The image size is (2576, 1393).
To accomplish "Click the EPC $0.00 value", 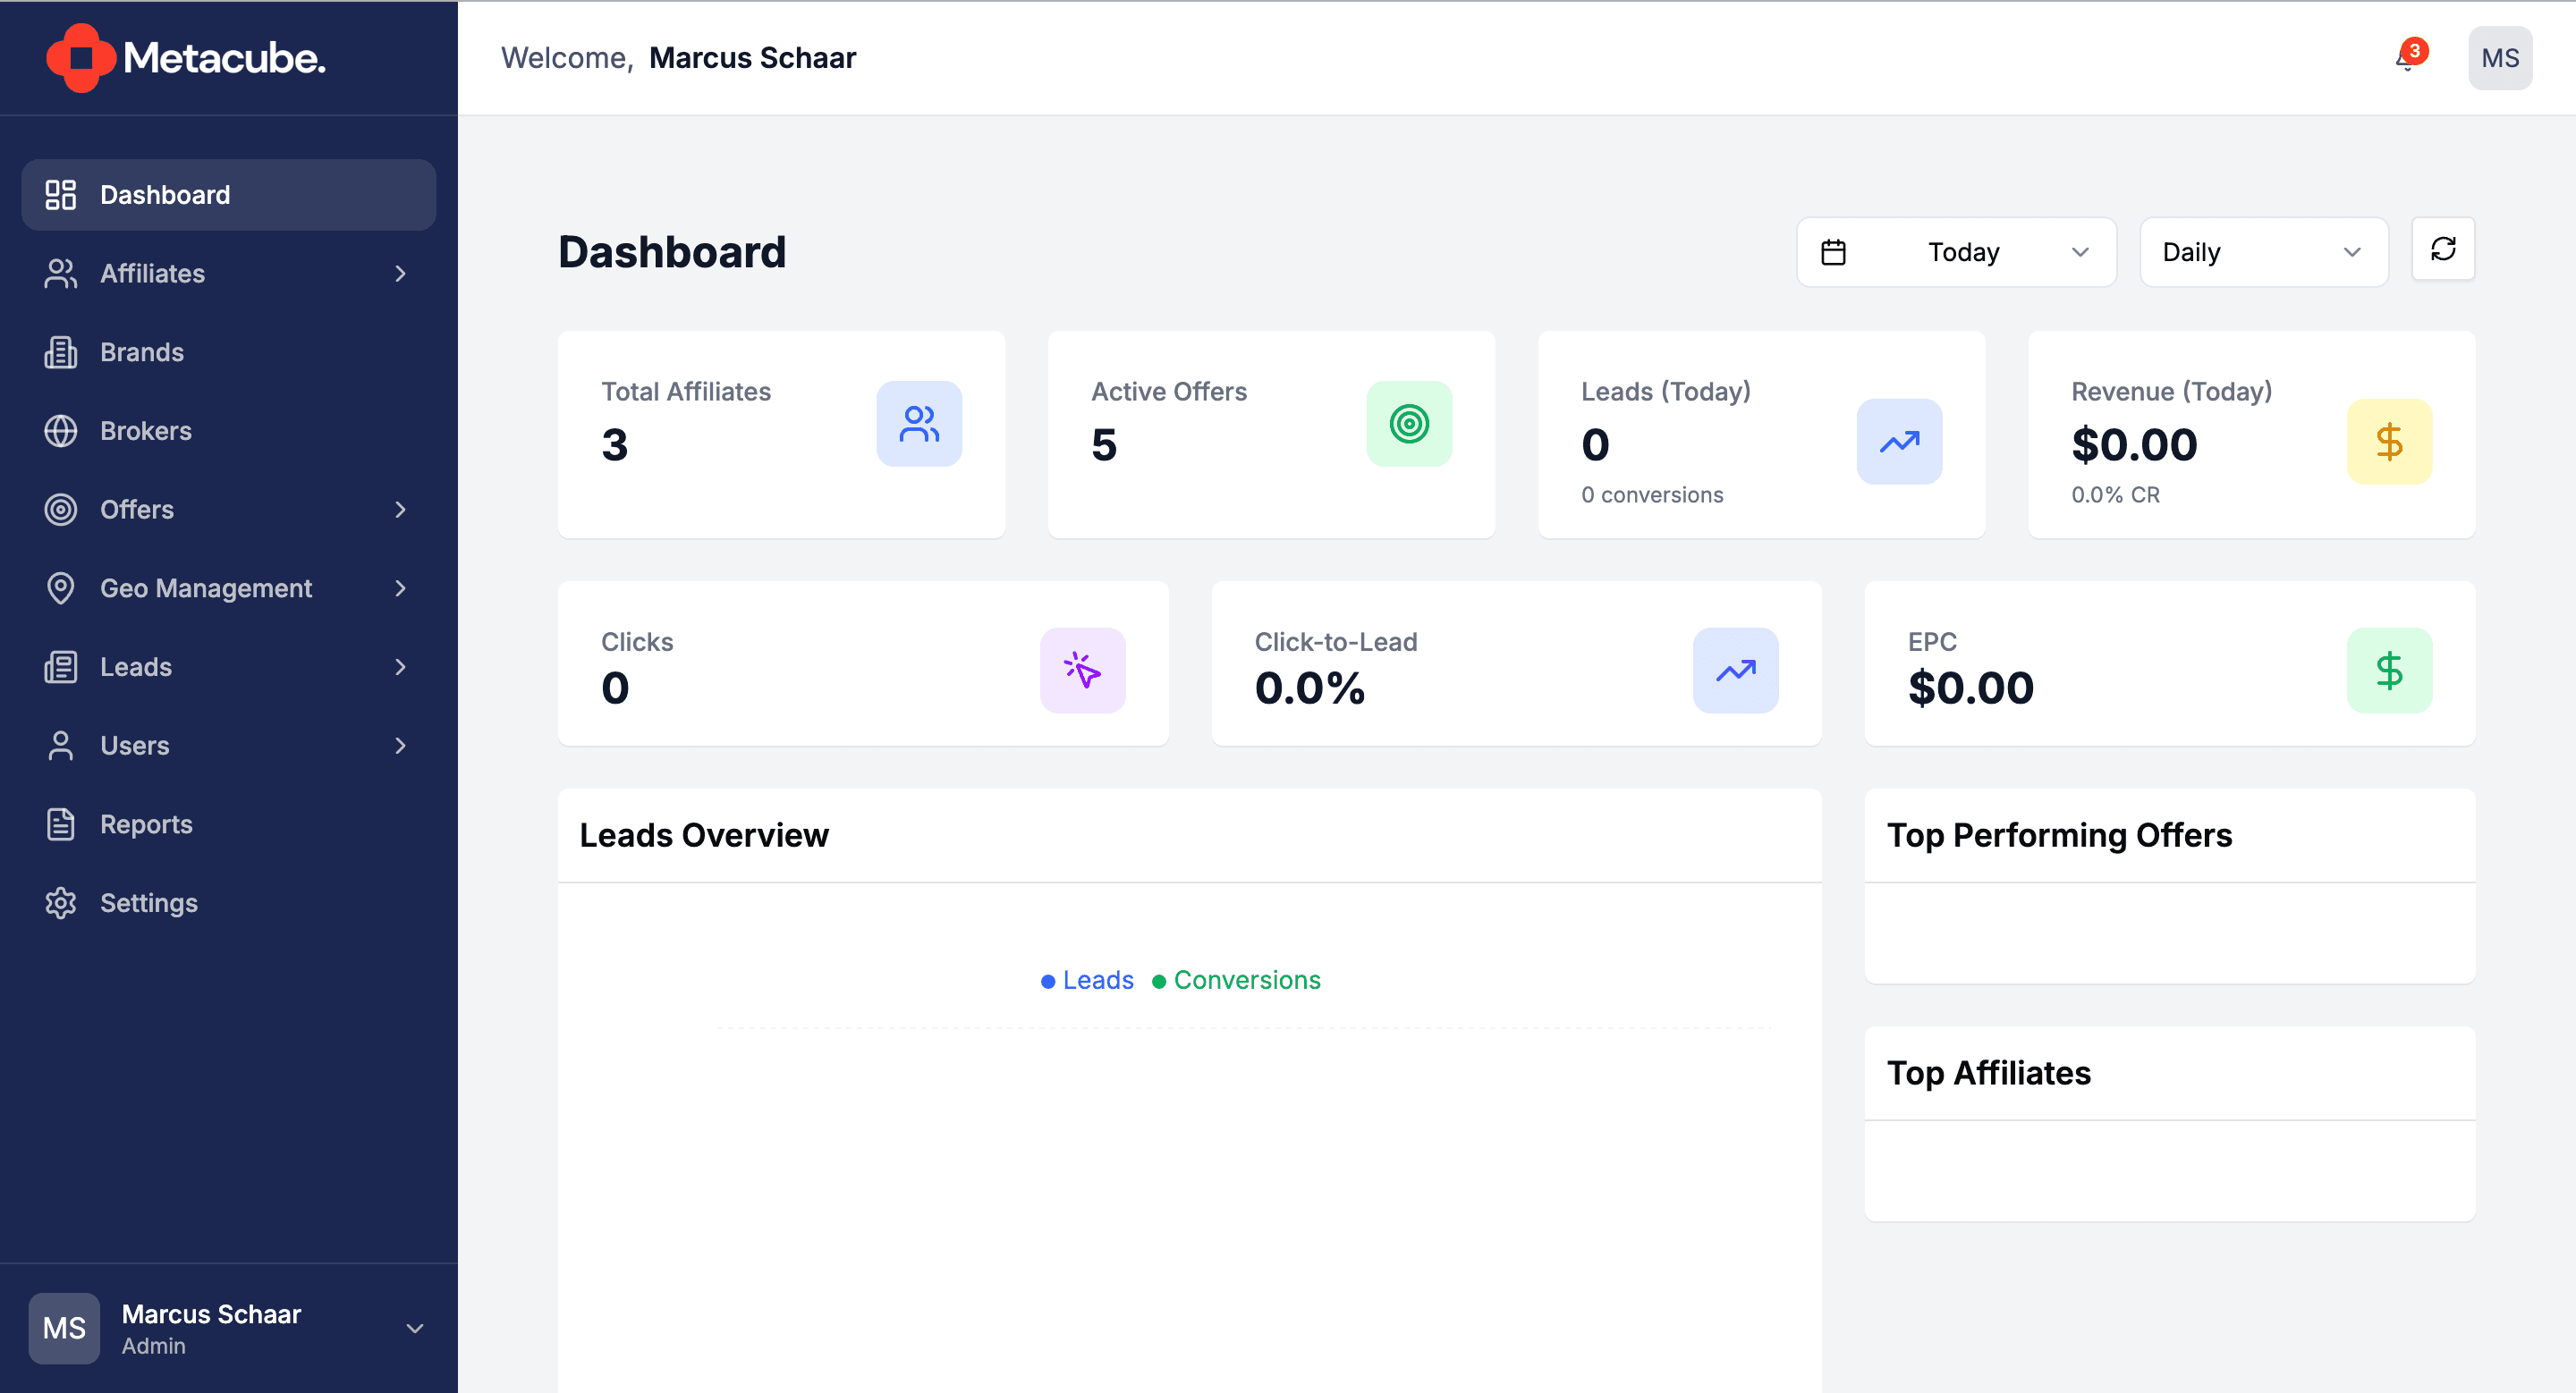I will coord(1970,688).
